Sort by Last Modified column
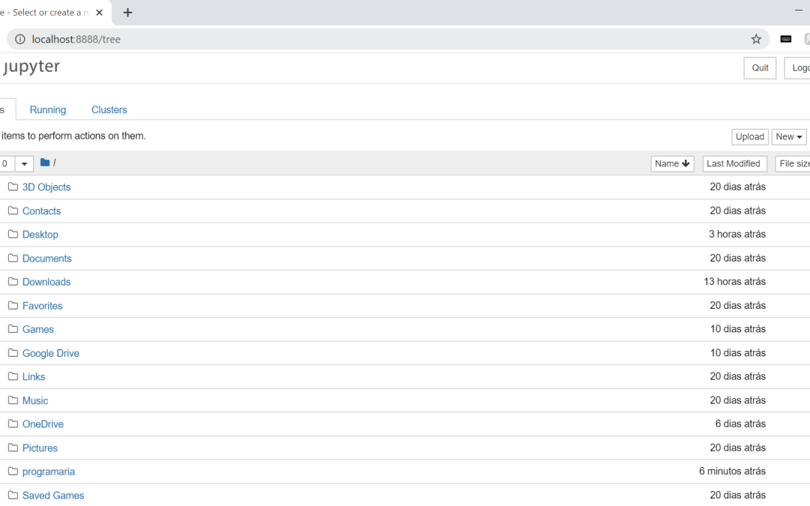Viewport: 810px width, 506px height. tap(733, 163)
